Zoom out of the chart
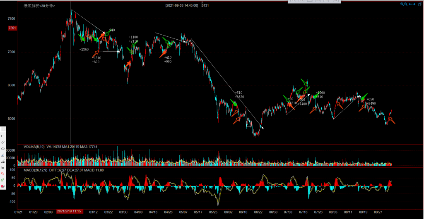 [406, 4]
